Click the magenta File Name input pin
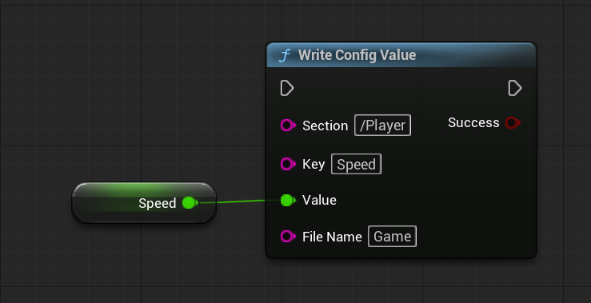The height and width of the screenshot is (303, 591). click(x=288, y=237)
